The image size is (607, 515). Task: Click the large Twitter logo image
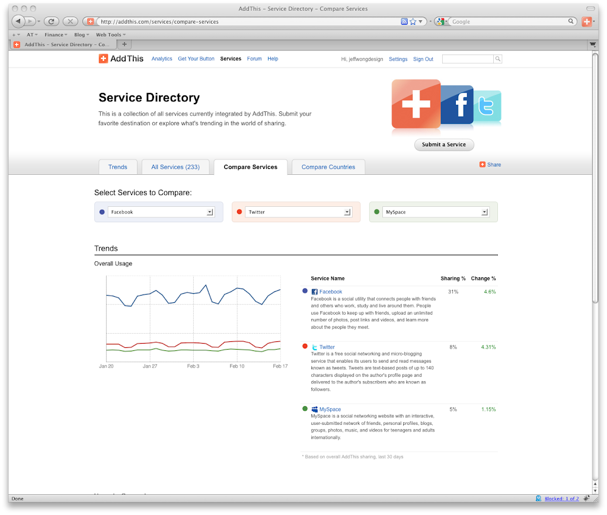coord(487,106)
